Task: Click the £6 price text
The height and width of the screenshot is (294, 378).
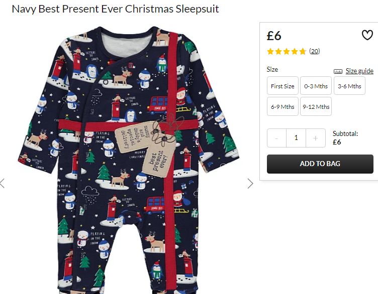Action: [x=274, y=36]
